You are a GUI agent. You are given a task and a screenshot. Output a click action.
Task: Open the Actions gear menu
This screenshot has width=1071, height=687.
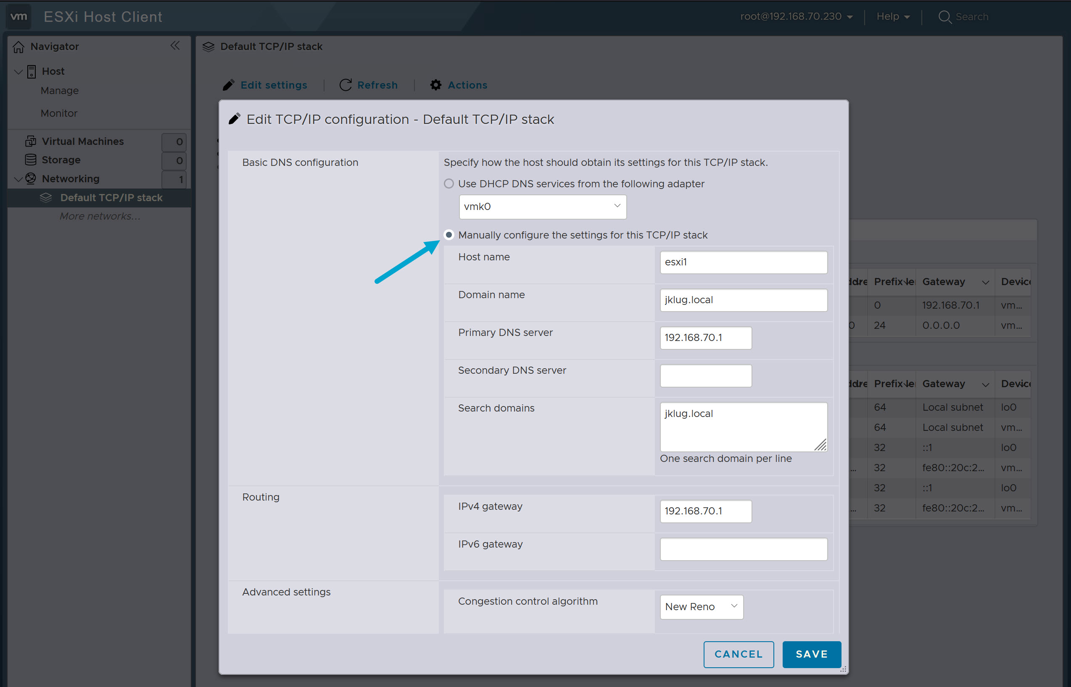point(436,85)
